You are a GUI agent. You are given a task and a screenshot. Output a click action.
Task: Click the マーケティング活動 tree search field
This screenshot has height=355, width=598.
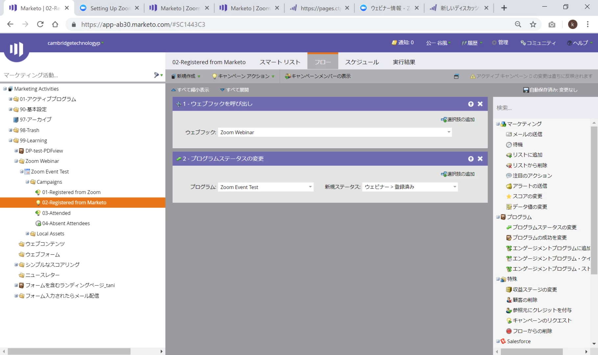pyautogui.click(x=77, y=75)
